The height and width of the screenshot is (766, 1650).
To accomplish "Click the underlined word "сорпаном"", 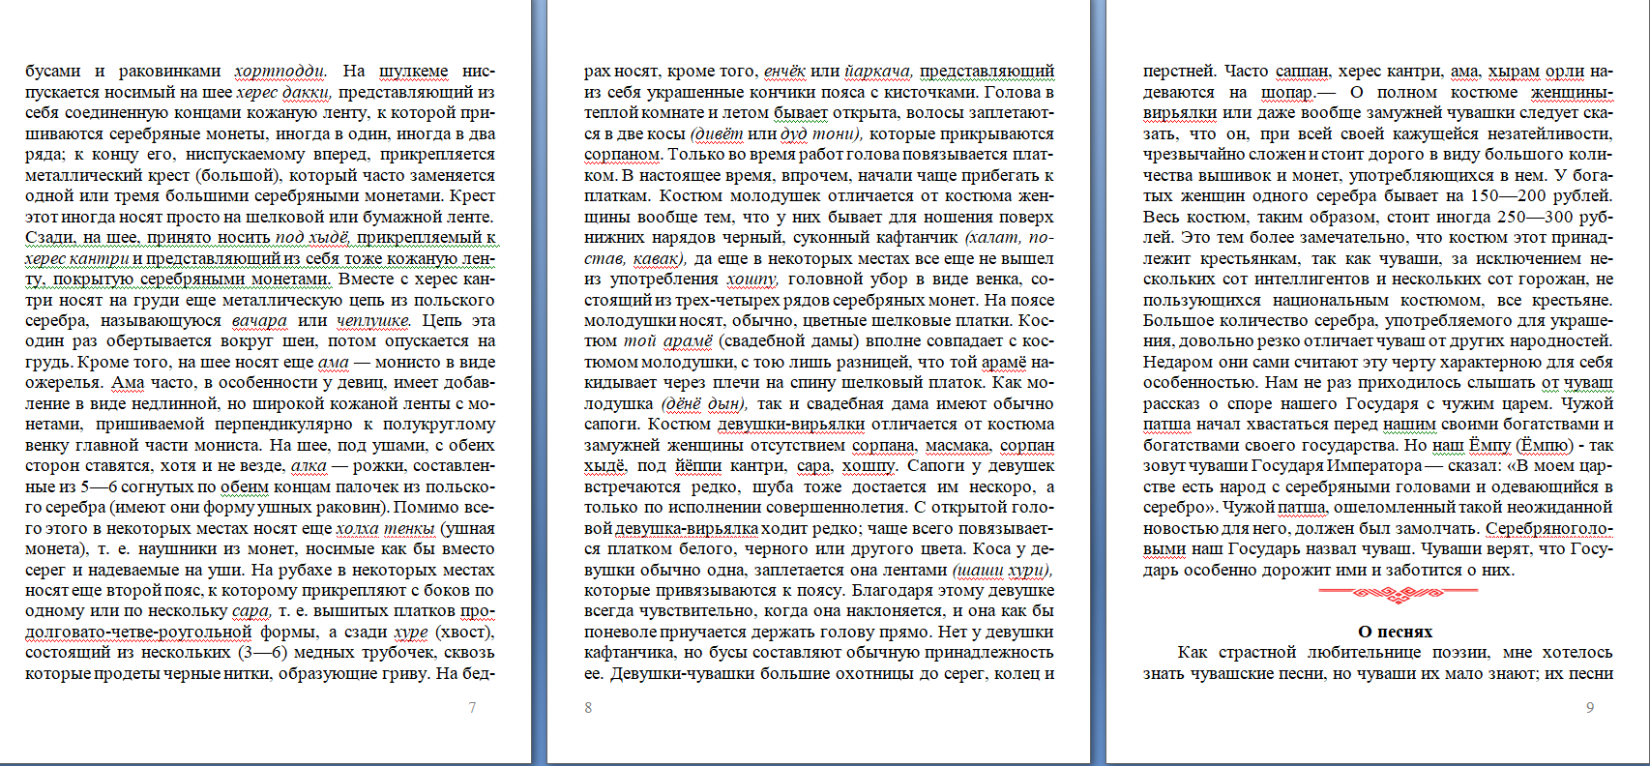I will pos(623,154).
